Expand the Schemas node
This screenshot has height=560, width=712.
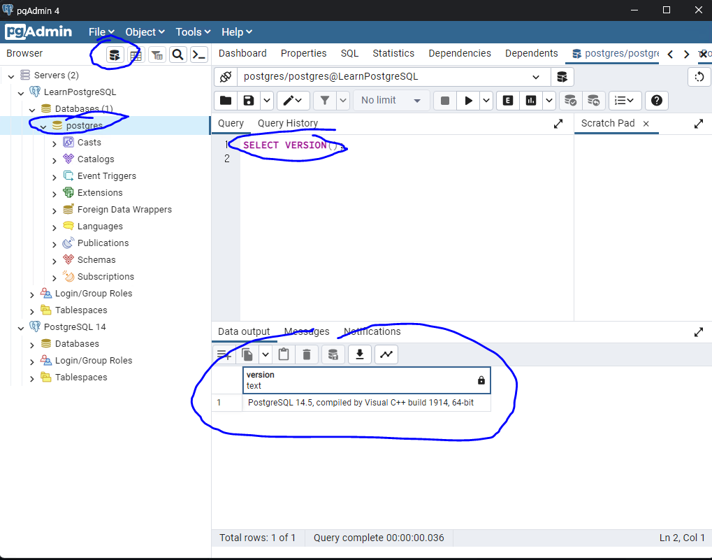pos(55,261)
